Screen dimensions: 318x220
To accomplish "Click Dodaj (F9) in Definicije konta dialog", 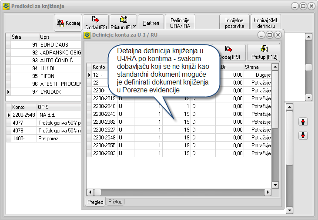I will tap(231, 52).
